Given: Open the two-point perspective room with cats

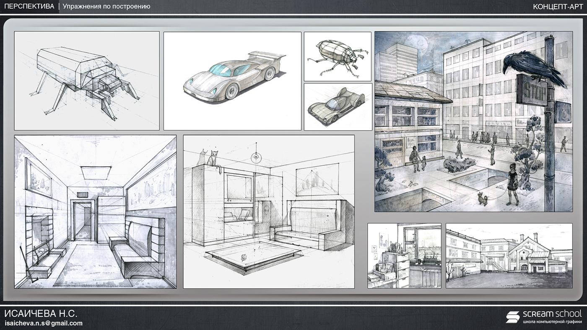Looking at the screenshot, I should (x=269, y=212).
